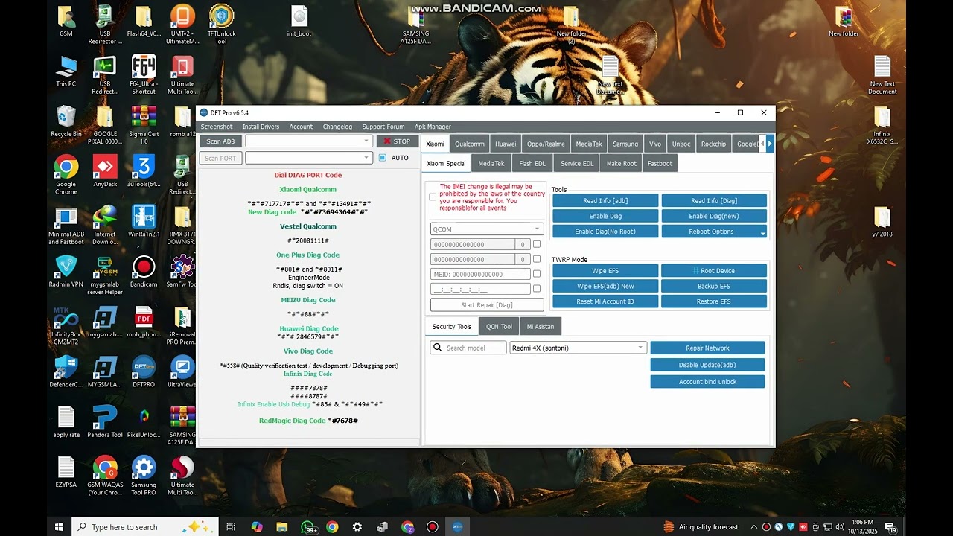
Task: Open the Recycle Bin on the desktop
Action: [x=66, y=117]
